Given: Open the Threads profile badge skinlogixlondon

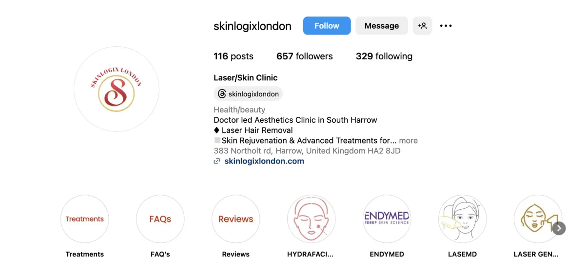Looking at the screenshot, I should 248,94.
